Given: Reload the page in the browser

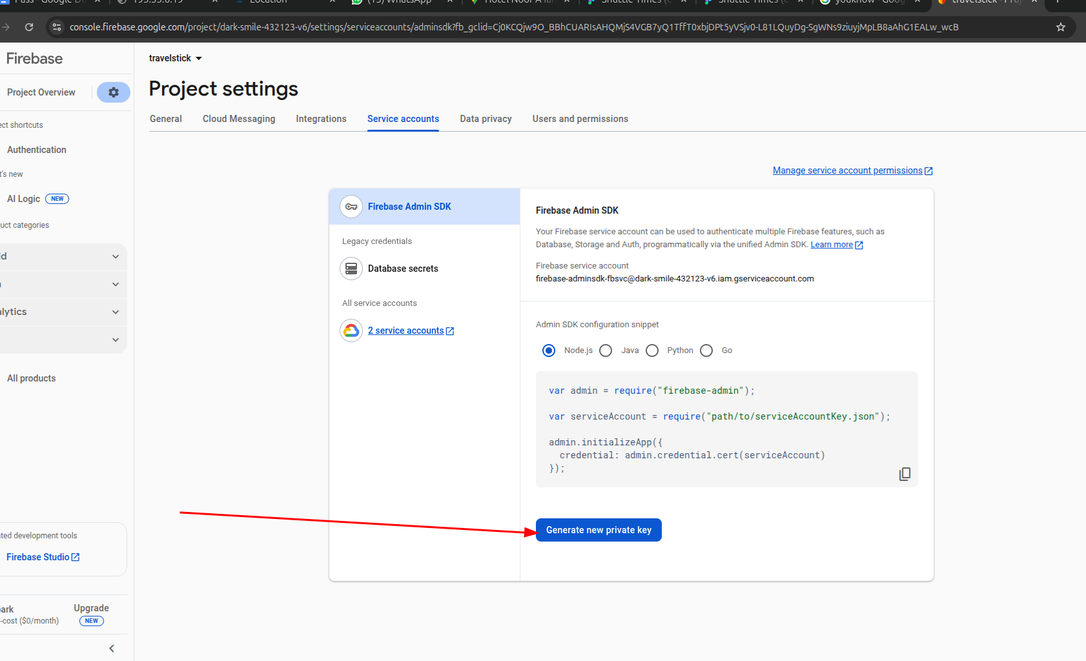Looking at the screenshot, I should click(29, 27).
